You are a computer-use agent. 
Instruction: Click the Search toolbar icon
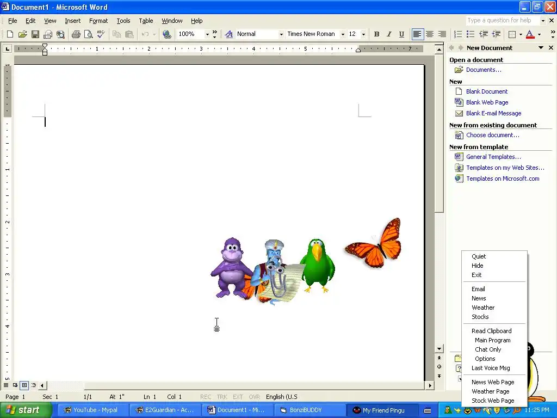(x=60, y=34)
